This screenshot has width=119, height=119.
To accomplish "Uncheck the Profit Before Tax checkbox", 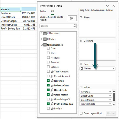I will point(48,104).
